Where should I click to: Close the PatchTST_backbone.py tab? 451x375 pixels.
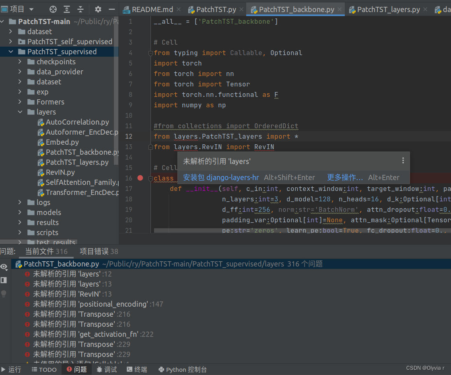[x=340, y=10]
